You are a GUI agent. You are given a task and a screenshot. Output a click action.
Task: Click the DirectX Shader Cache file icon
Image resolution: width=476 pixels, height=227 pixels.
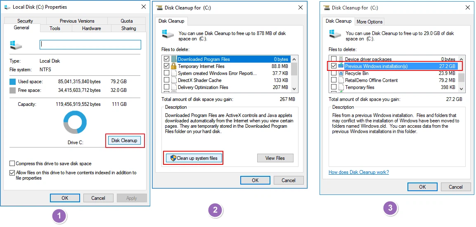pos(174,80)
